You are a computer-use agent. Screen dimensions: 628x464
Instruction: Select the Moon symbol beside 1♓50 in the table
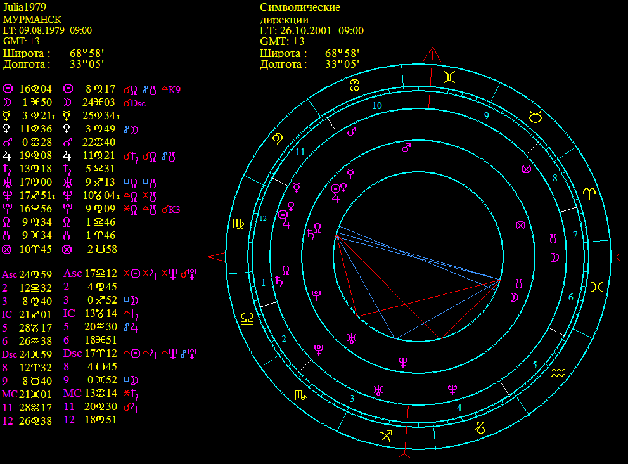pyautogui.click(x=7, y=102)
